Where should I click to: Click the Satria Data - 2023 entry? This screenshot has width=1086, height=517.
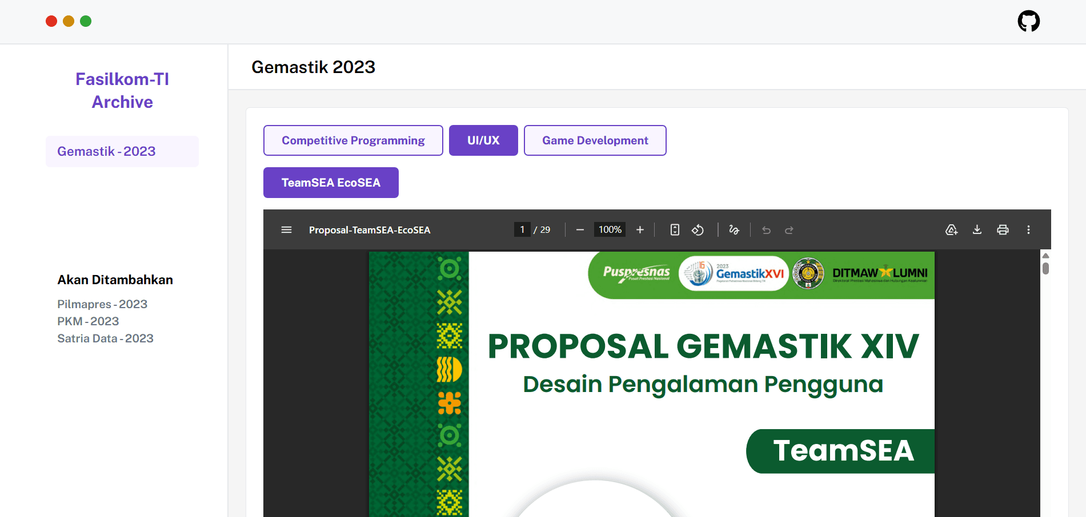click(105, 338)
